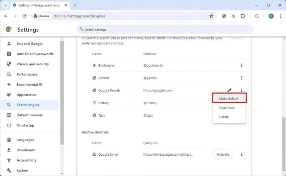The height and width of the screenshot is (176, 286).
Task: Open Performance settings
Action: pyautogui.click(x=30, y=74)
